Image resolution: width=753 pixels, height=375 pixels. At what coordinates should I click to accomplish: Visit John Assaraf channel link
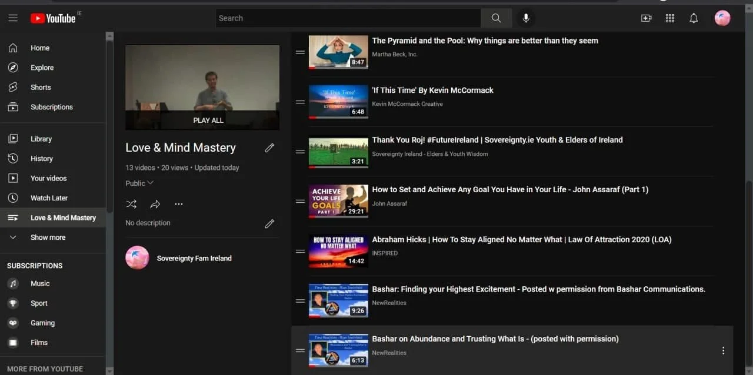point(389,203)
